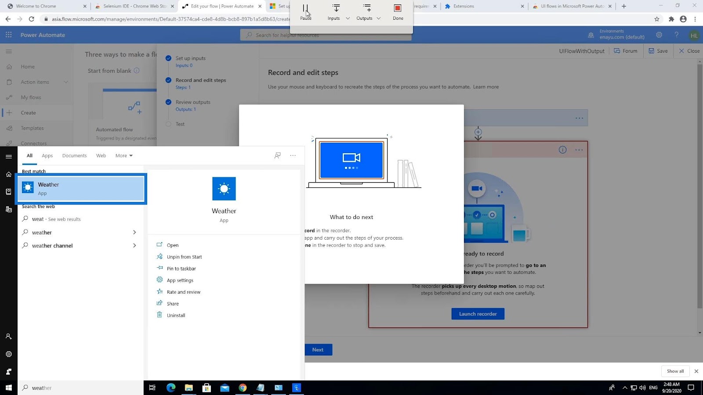Expand the More search filter dropdown
Screen dimensions: 703x395
124,156
